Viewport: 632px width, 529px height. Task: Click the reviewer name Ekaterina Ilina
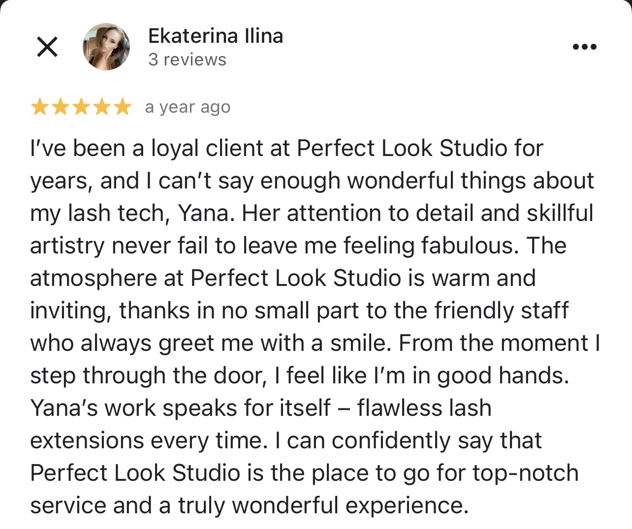[216, 36]
